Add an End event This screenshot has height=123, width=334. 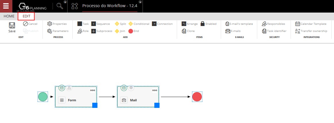pyautogui.click(x=134, y=31)
